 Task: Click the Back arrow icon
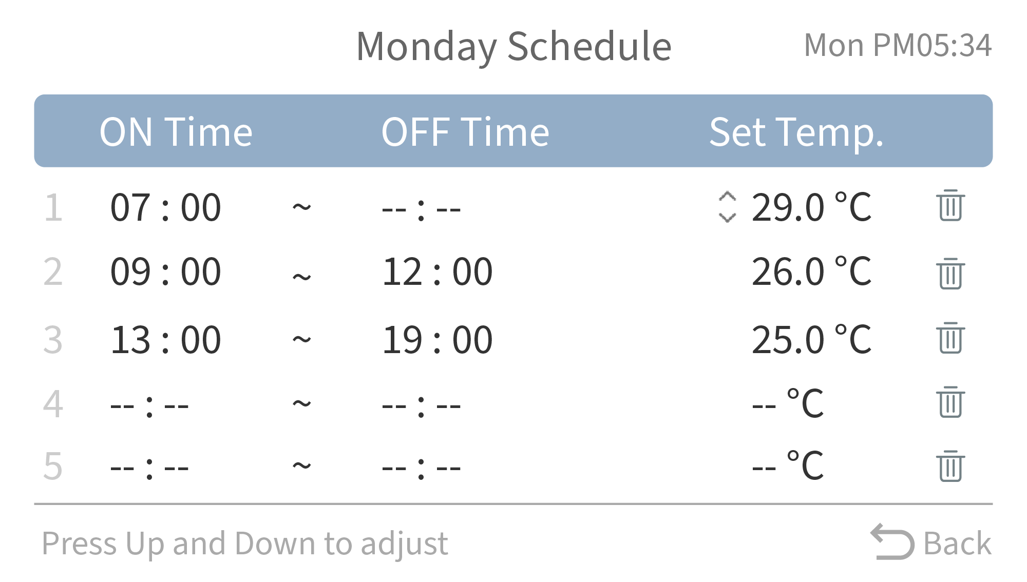pyautogui.click(x=892, y=541)
